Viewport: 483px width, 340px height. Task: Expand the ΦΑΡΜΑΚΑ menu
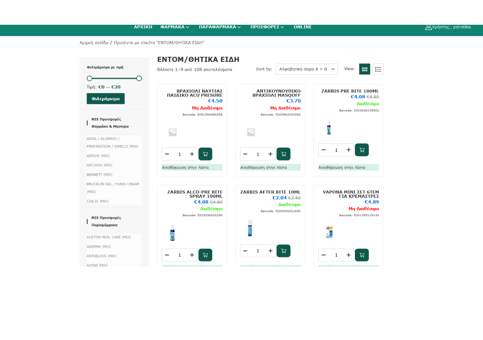(x=174, y=27)
